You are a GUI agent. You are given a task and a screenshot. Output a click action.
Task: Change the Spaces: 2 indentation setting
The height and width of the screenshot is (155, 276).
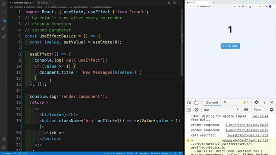coord(120,153)
